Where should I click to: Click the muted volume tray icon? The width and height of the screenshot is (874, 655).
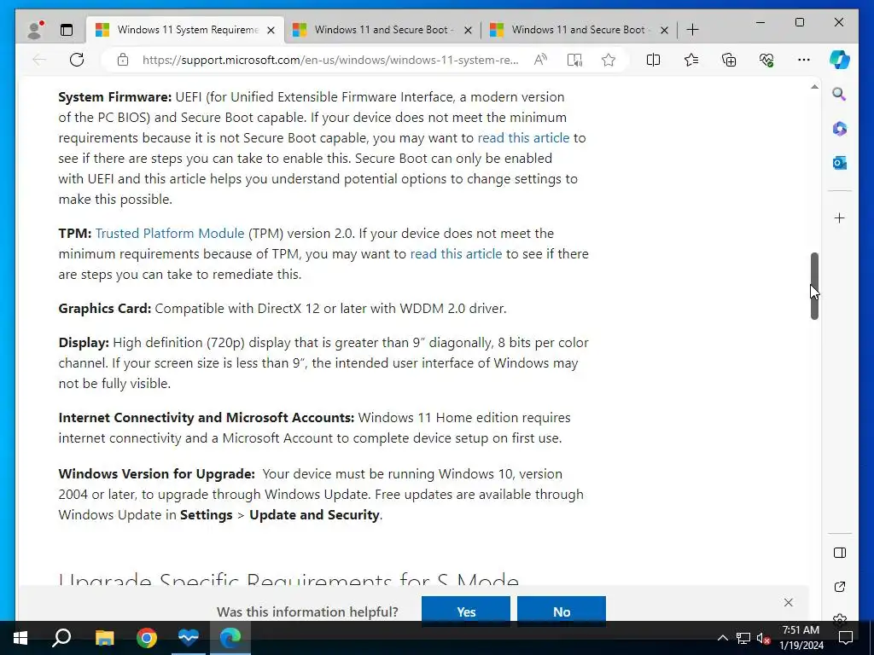click(763, 638)
